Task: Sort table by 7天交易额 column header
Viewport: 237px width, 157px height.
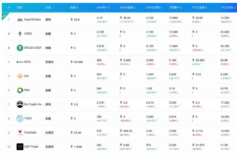Action: click(x=199, y=7)
